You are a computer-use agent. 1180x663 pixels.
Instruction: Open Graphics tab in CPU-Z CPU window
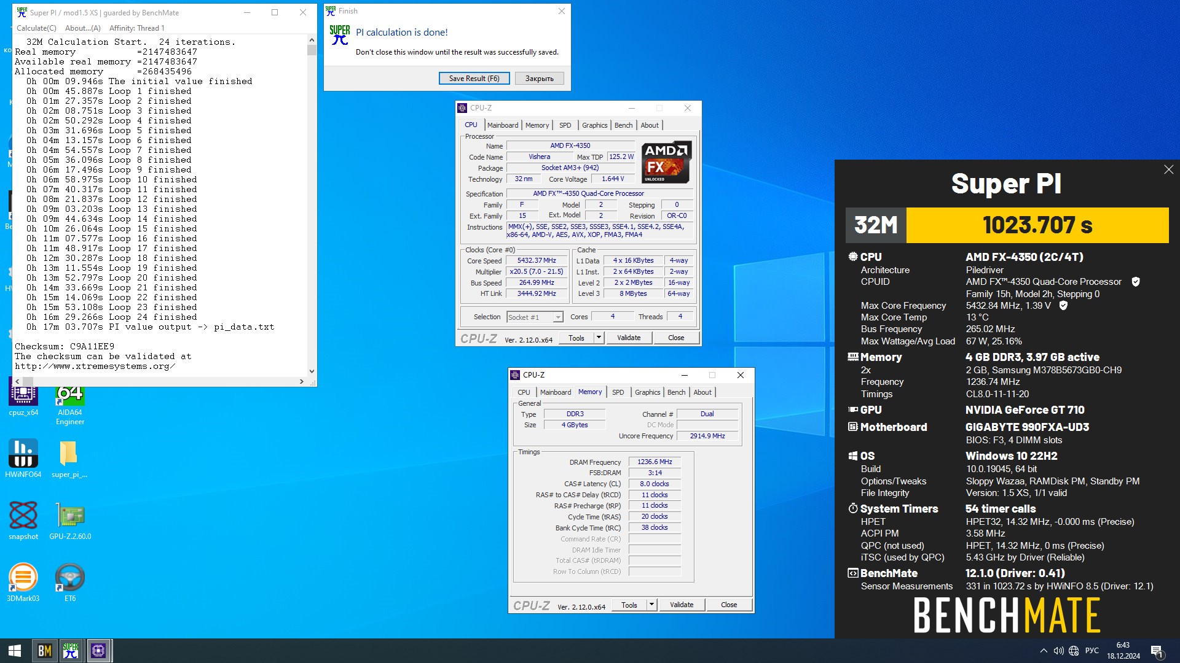(594, 125)
